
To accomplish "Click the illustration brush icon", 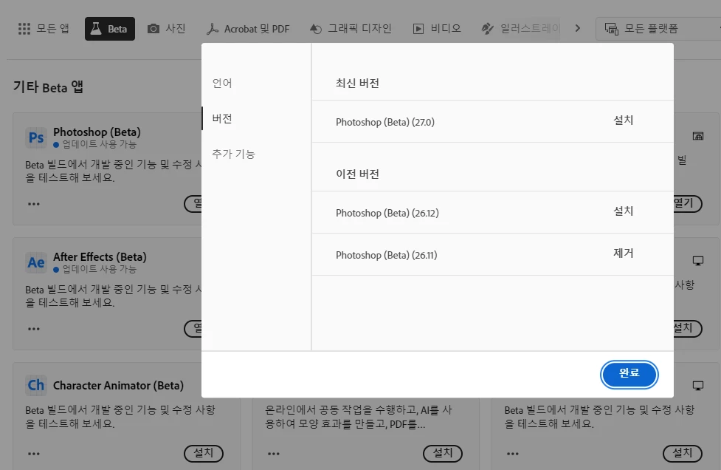I will [487, 29].
